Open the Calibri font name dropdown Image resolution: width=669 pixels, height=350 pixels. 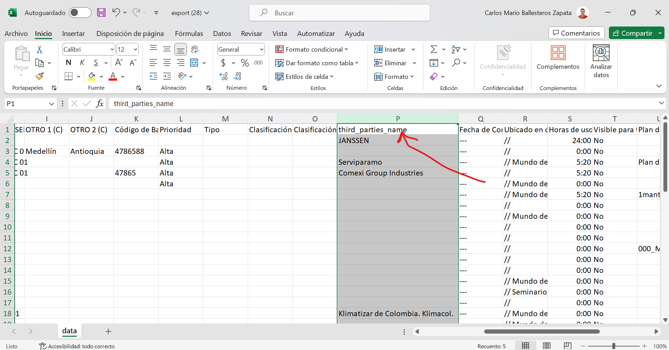pos(112,50)
